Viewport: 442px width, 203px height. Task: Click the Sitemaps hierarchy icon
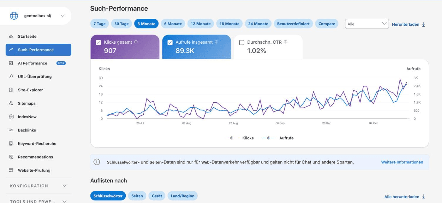[x=11, y=103]
